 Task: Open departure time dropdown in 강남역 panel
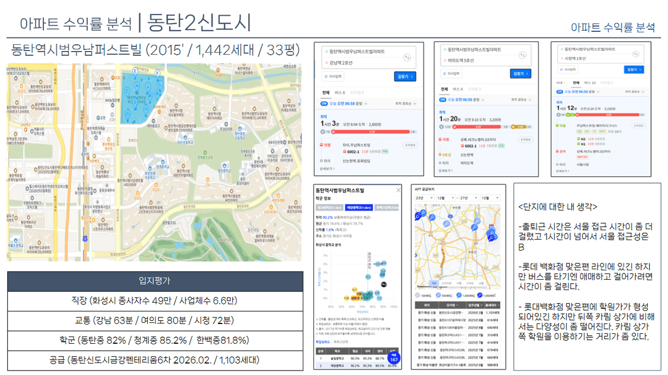366,104
